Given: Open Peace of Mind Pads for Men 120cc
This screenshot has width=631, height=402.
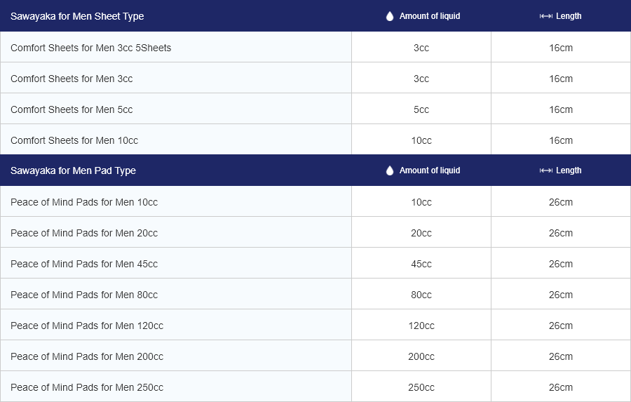Looking at the screenshot, I should [87, 326].
